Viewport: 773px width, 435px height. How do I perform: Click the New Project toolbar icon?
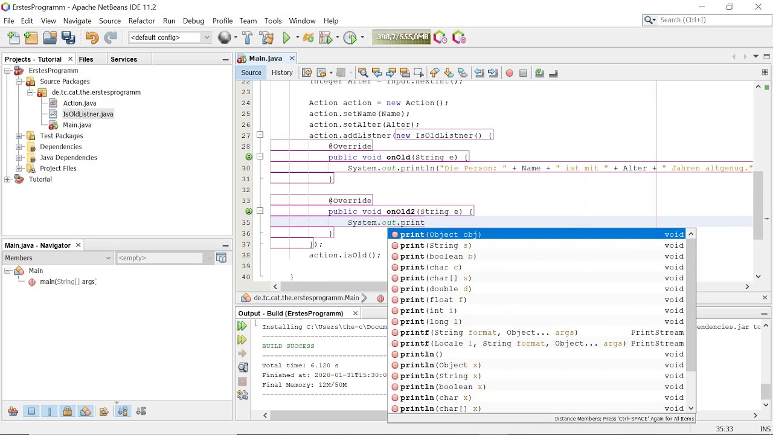31,37
